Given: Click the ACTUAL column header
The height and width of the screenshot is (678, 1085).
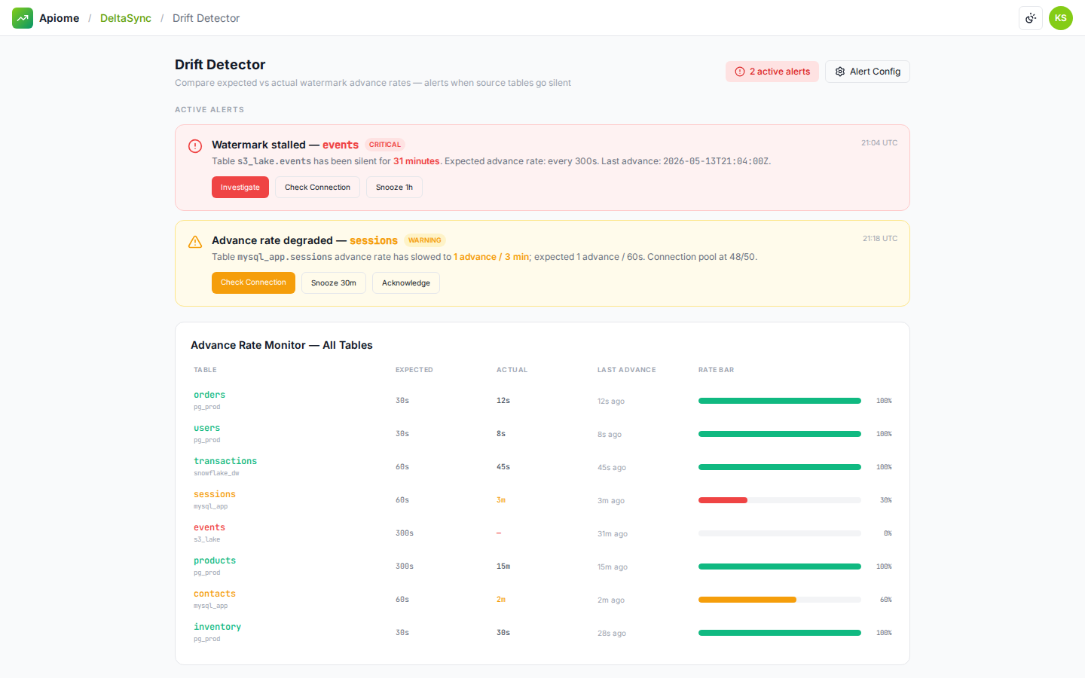Looking at the screenshot, I should 512,370.
